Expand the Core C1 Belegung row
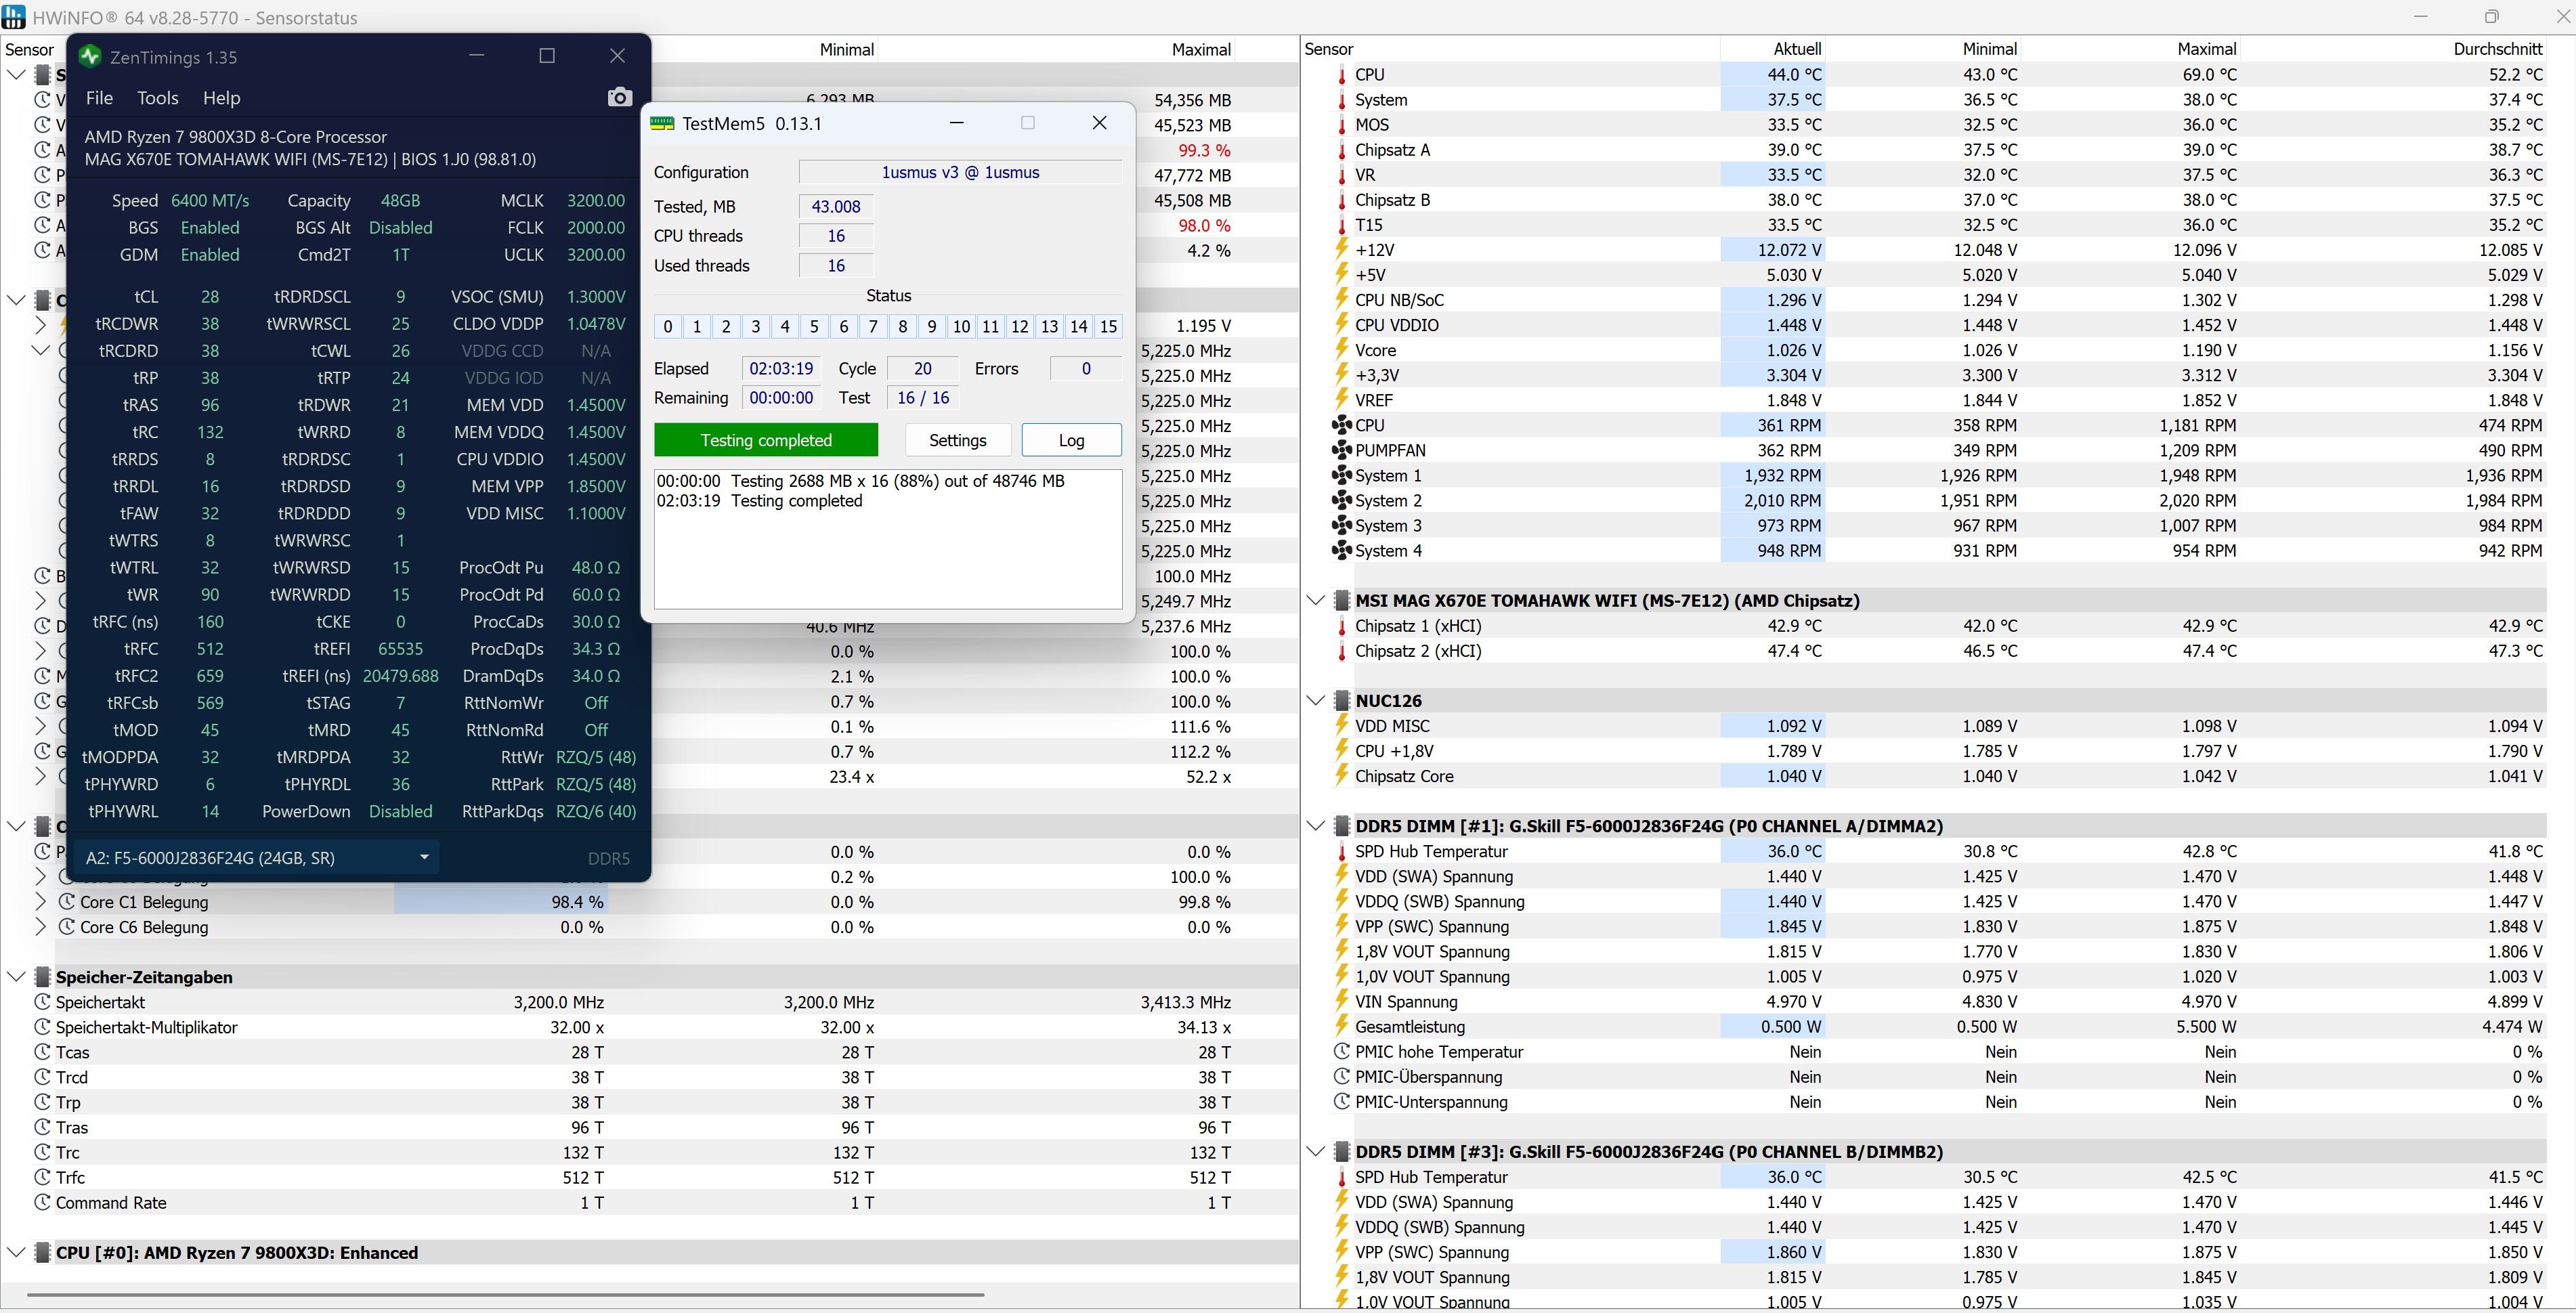The image size is (2576, 1313). pos(40,902)
